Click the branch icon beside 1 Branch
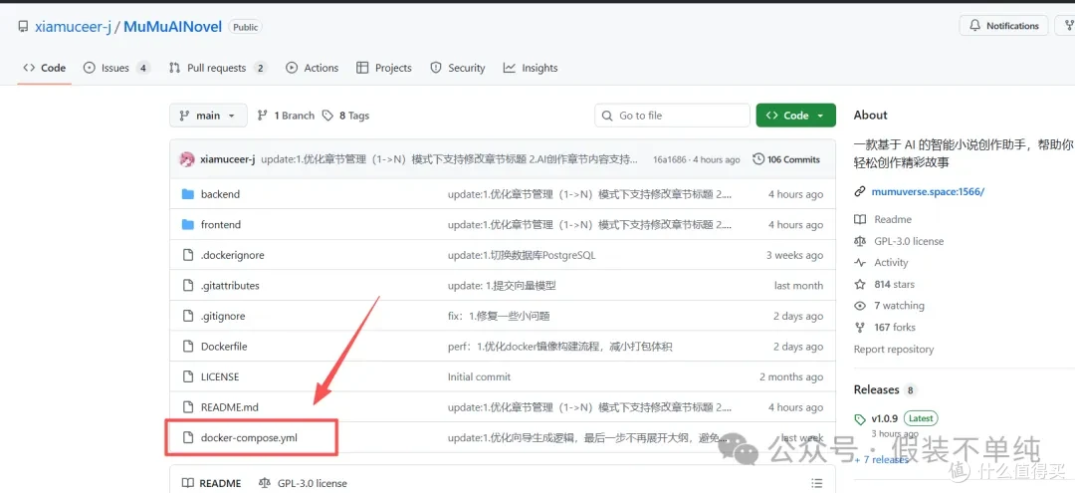This screenshot has height=493, width=1075. tap(263, 116)
